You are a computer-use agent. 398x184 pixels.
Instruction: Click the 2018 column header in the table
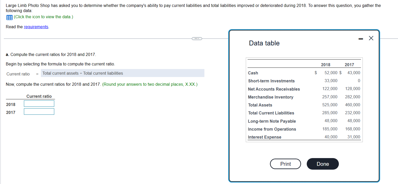coord(326,65)
